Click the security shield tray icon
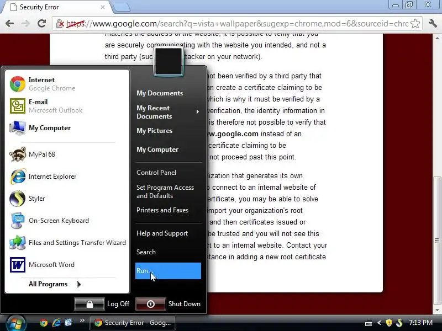The width and height of the screenshot is (442, 331). [x=389, y=323]
